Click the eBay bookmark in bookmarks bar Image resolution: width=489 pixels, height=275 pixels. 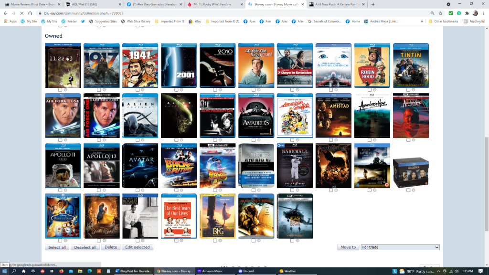194,21
